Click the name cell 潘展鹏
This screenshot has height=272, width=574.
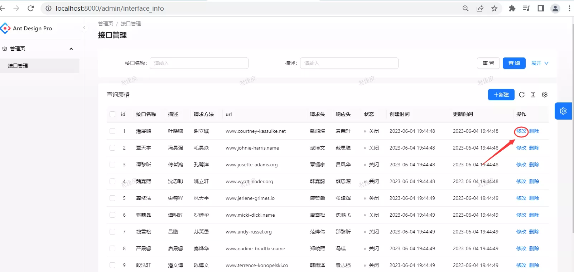click(x=144, y=131)
